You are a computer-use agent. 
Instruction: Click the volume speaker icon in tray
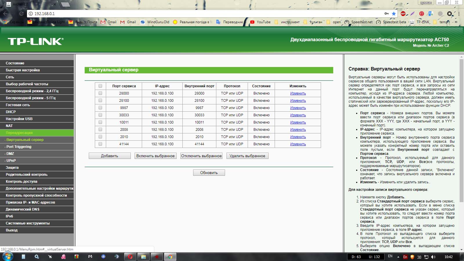click(433, 257)
